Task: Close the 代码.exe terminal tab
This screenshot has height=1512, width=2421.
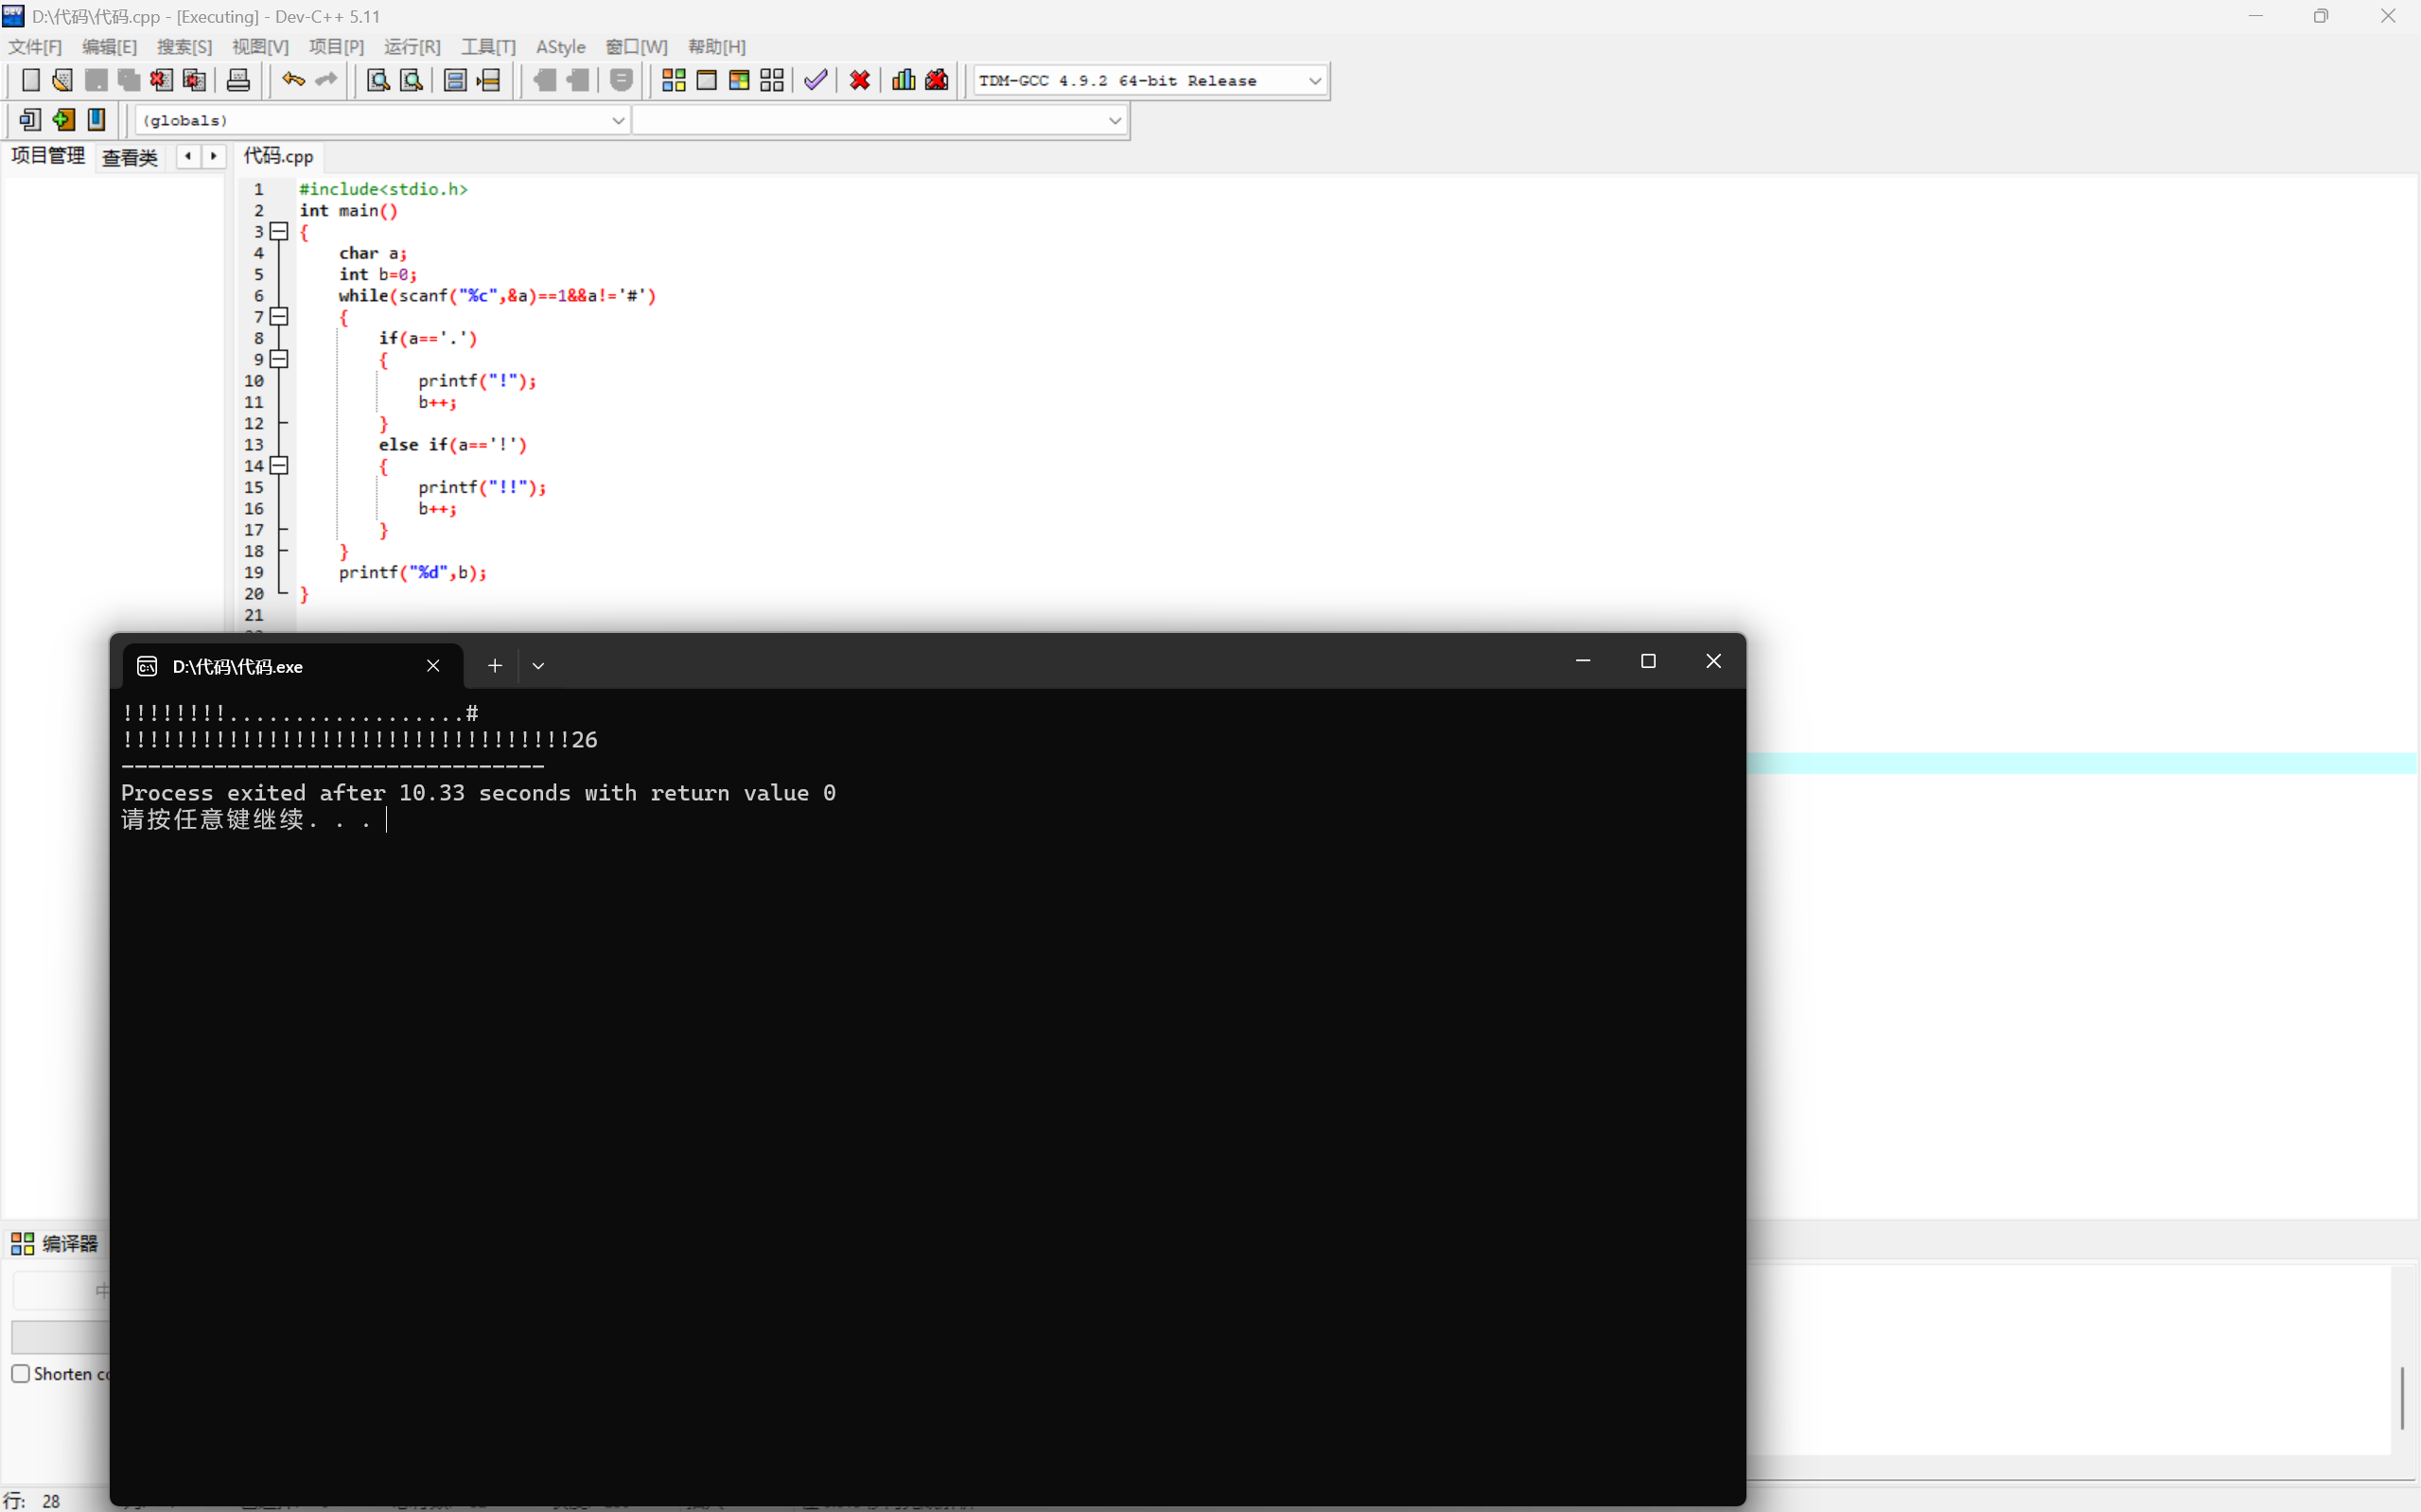Action: 432,666
